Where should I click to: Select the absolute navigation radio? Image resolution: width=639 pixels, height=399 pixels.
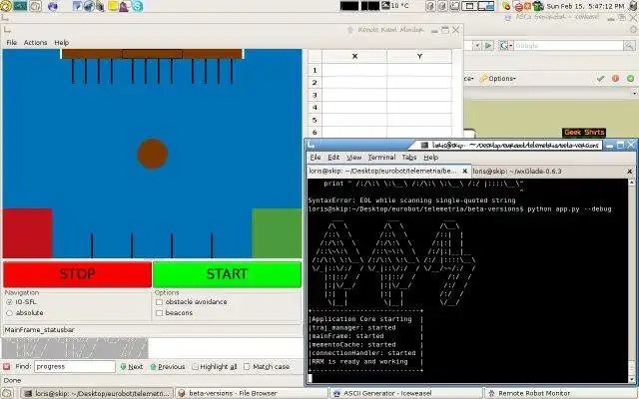click(9, 313)
